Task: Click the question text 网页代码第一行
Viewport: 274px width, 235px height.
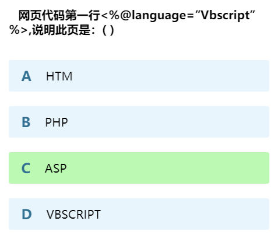Action: coord(59,15)
